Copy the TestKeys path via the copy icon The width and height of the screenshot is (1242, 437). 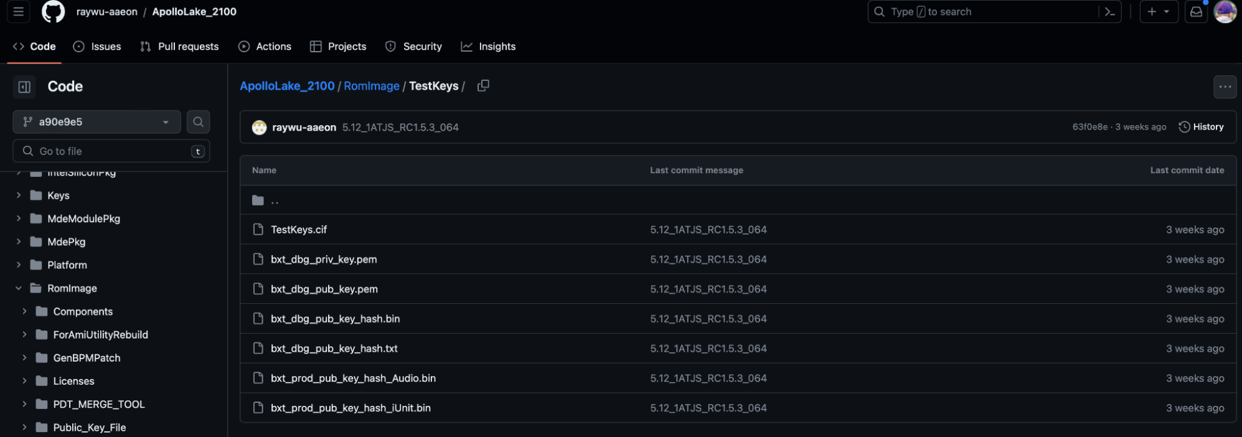click(483, 86)
